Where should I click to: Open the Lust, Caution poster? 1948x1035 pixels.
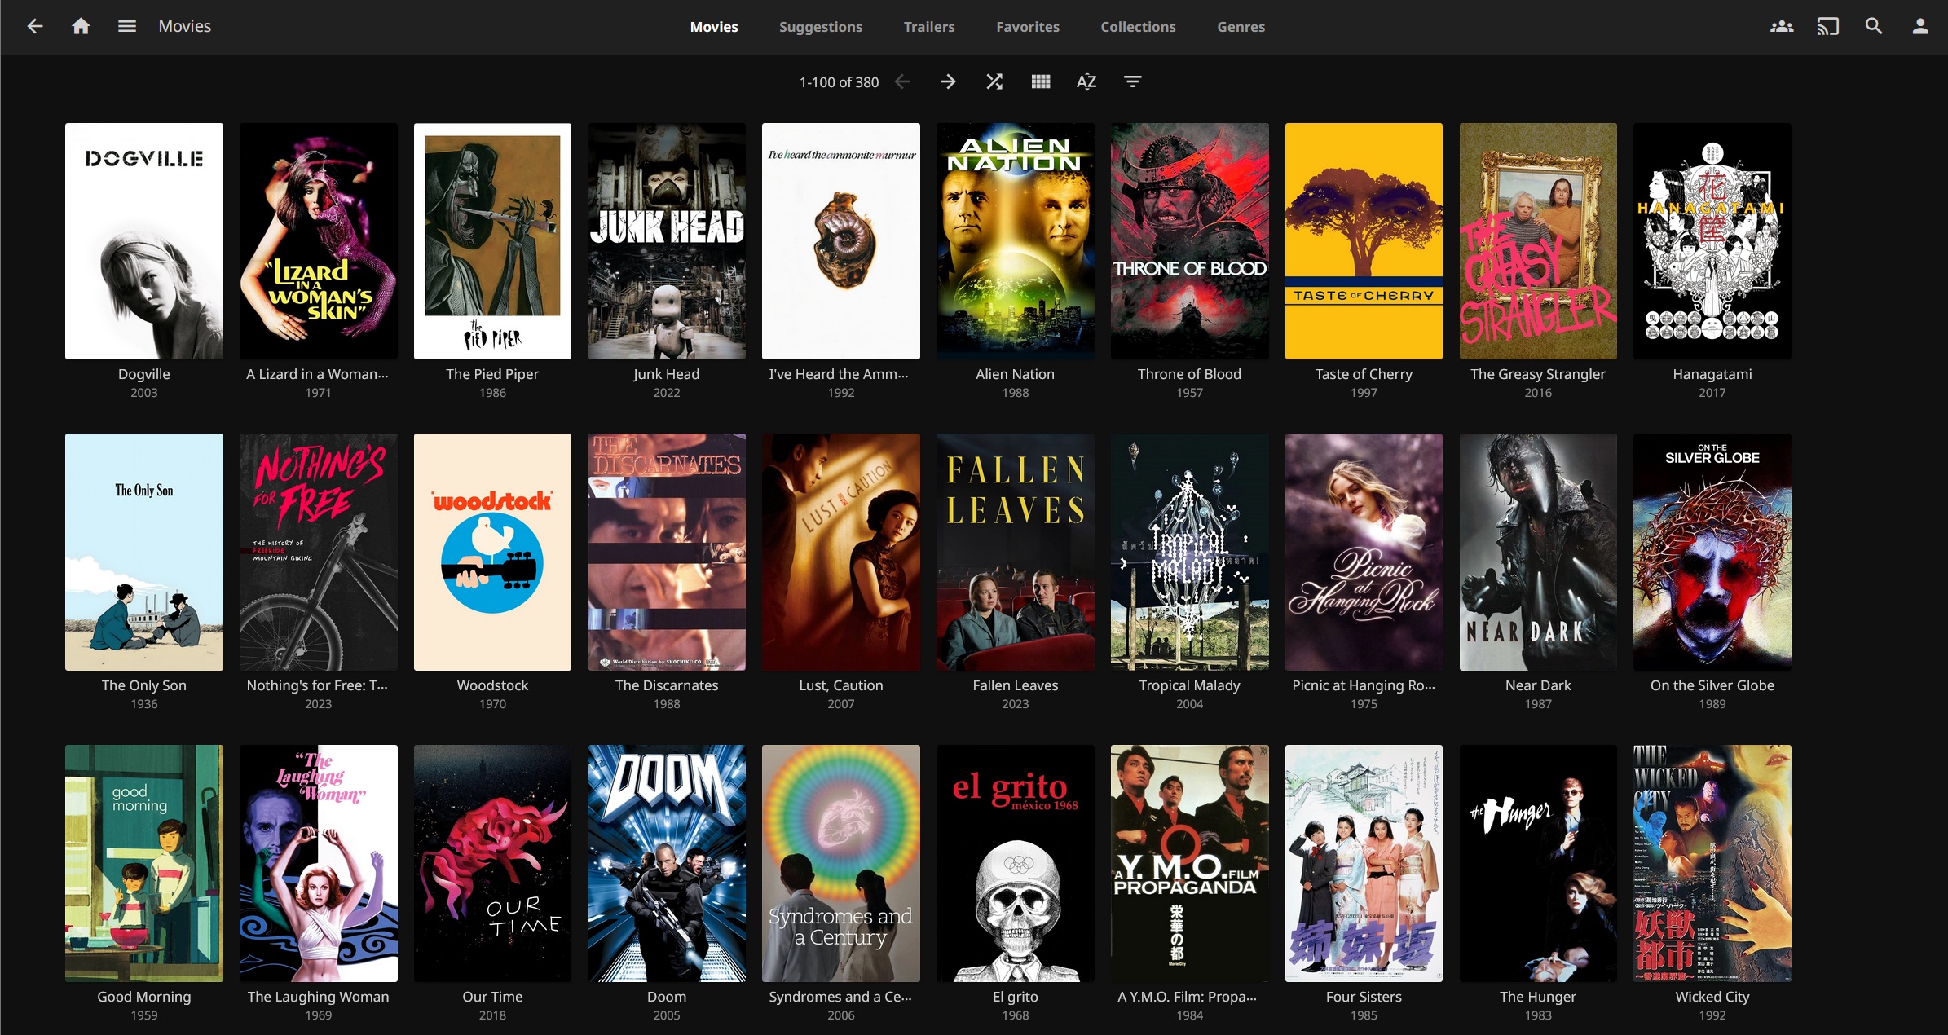pos(841,552)
